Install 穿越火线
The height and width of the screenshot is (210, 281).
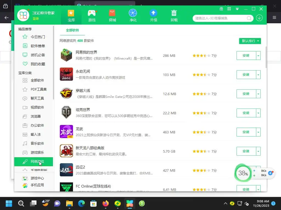tap(246, 94)
